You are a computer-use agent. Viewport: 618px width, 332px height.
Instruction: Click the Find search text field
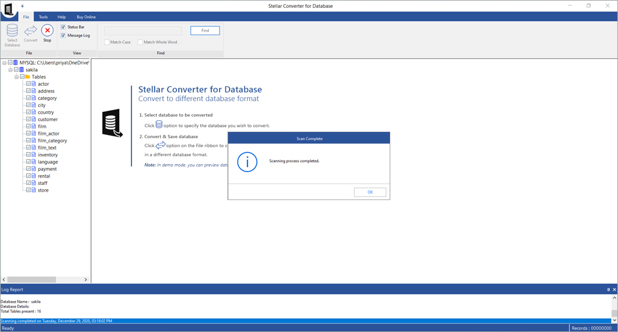click(x=143, y=31)
